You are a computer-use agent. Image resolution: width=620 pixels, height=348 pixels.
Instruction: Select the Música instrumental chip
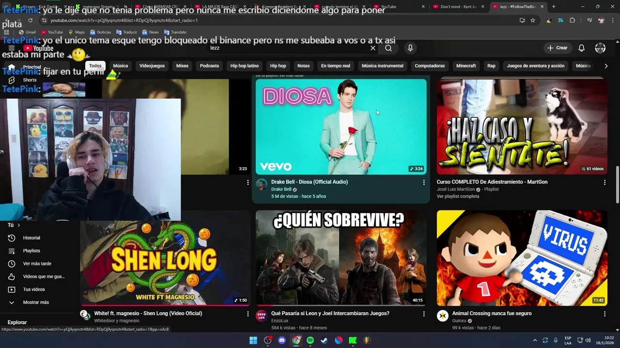[383, 66]
